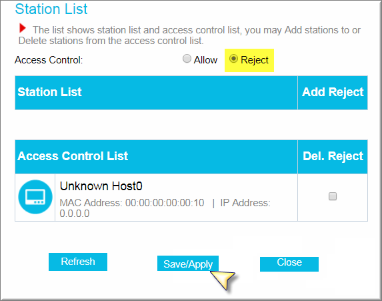Click the Close button
The width and height of the screenshot is (382, 301).
pyautogui.click(x=289, y=264)
